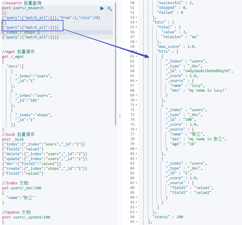Click the 'post _bulk' request line

pos(13,139)
